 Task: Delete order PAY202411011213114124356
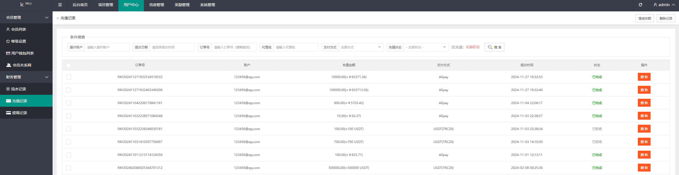pos(644,155)
